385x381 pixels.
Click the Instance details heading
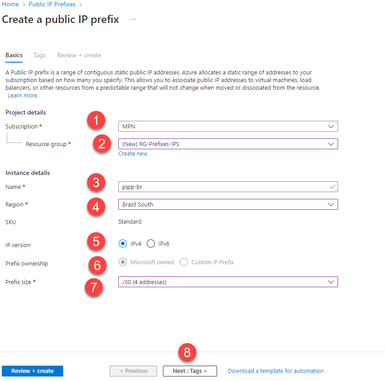pos(28,173)
